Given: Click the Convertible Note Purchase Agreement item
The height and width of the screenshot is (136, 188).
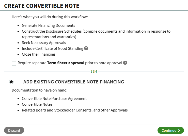Looking at the screenshot, I should (x=54, y=99).
